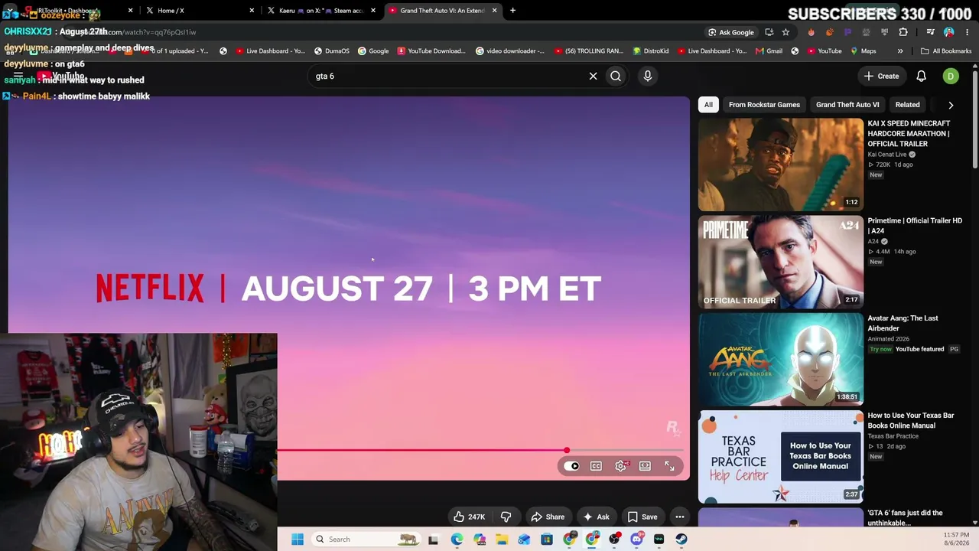Open the Ask AI button below the video

point(596,517)
